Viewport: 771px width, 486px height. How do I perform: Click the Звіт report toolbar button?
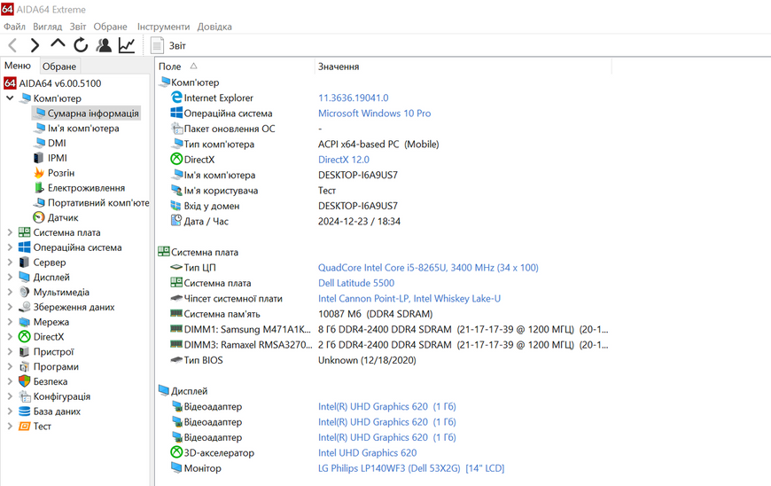coord(168,46)
